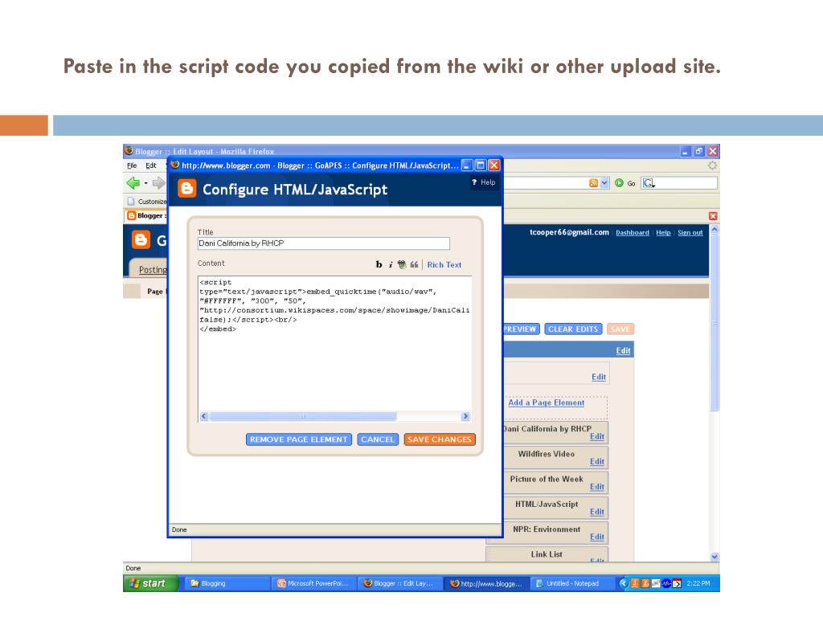Click the Edit link in blue header bar
823x617 pixels.
pos(623,350)
